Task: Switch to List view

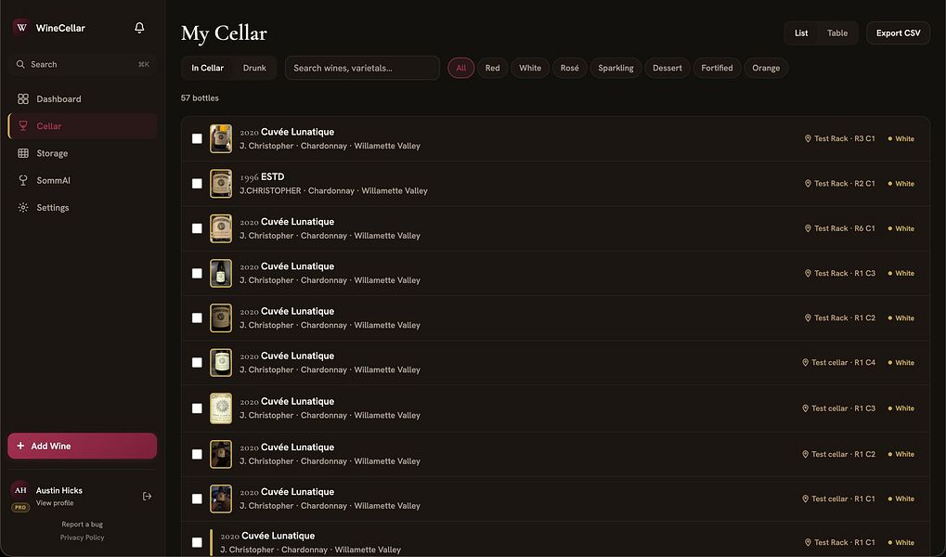Action: pos(801,33)
